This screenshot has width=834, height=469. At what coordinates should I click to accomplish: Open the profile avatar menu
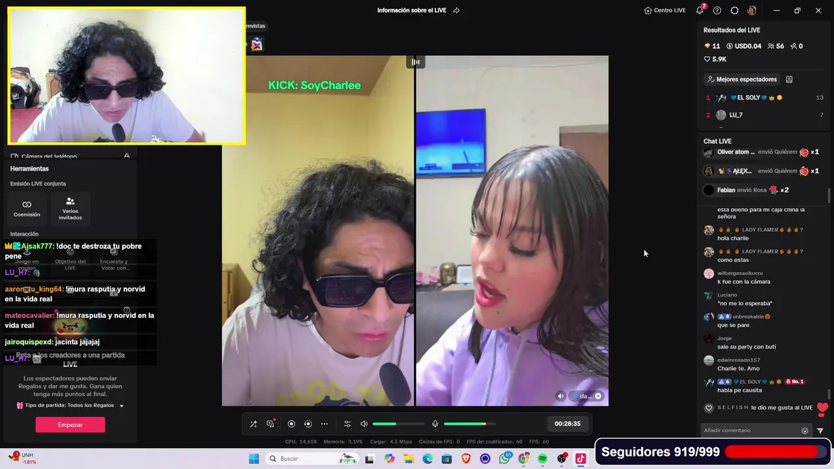[x=752, y=10]
